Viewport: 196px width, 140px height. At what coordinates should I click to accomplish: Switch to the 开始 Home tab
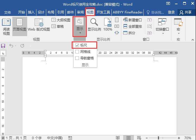tap(21, 12)
